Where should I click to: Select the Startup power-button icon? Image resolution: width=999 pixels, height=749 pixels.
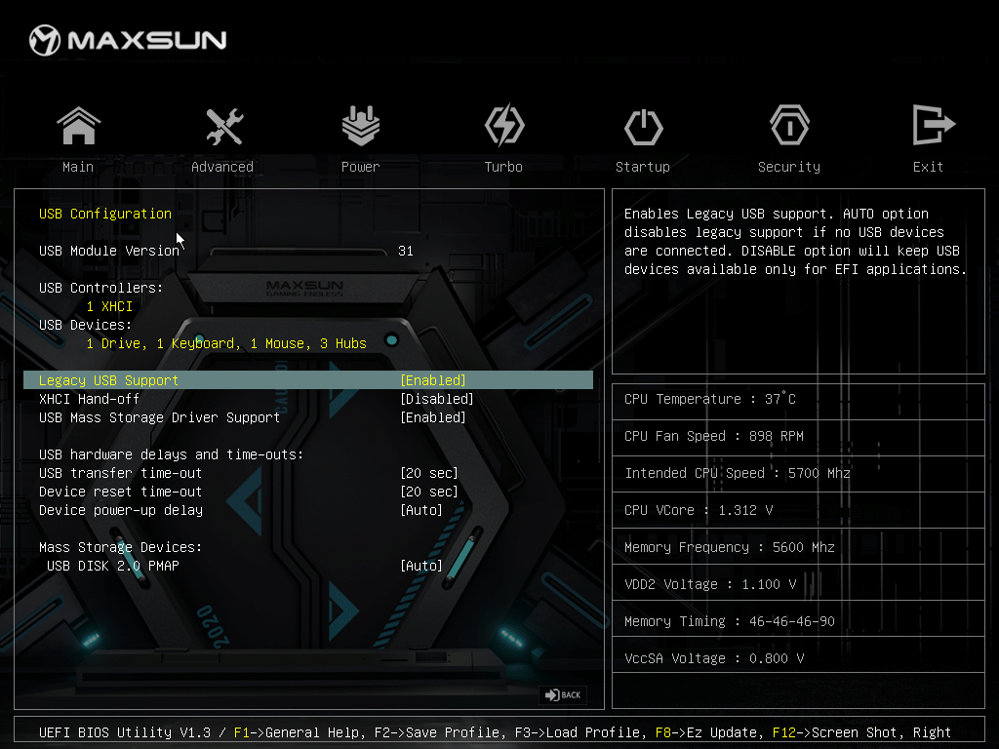click(x=643, y=126)
